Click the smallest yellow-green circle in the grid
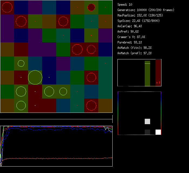The height and width of the screenshot is (173, 189). [x=21, y=63]
